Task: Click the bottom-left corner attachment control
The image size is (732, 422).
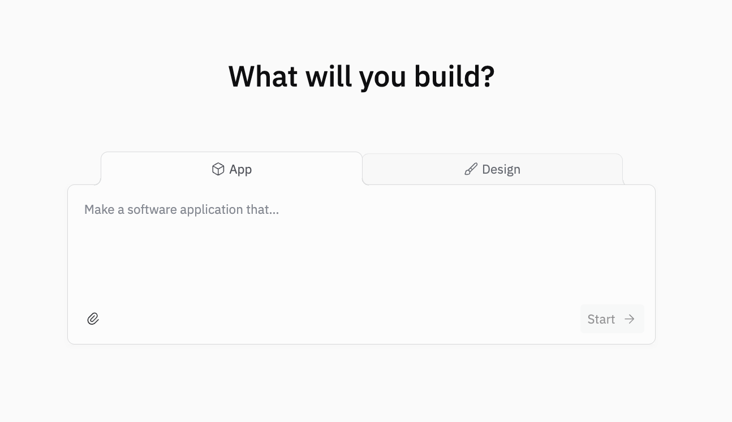Action: (x=93, y=318)
